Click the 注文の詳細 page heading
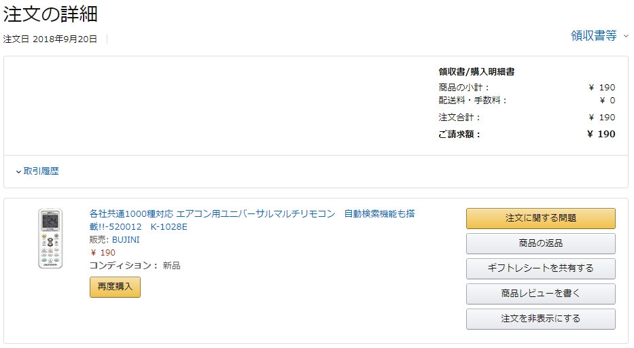 (x=50, y=14)
